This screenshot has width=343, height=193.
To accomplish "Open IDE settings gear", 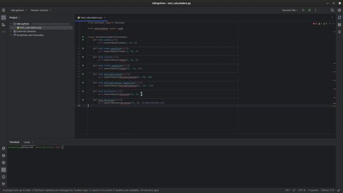I will coord(339,10).
